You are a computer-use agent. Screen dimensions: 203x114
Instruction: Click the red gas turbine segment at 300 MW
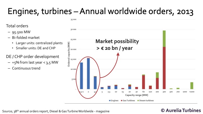164,68
